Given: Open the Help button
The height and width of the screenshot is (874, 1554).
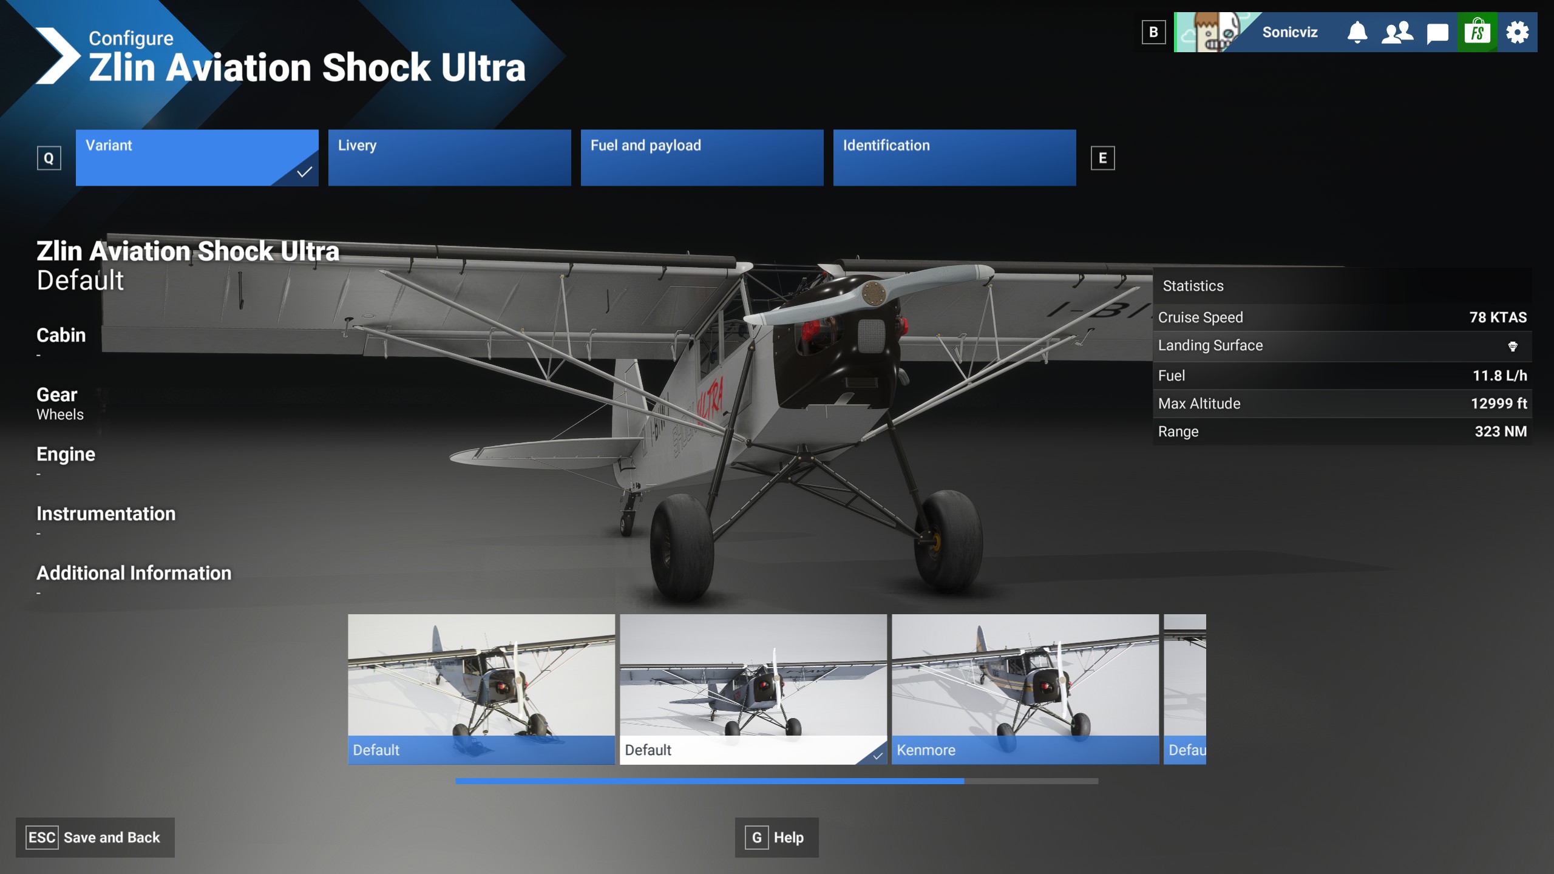Looking at the screenshot, I should pos(777,838).
